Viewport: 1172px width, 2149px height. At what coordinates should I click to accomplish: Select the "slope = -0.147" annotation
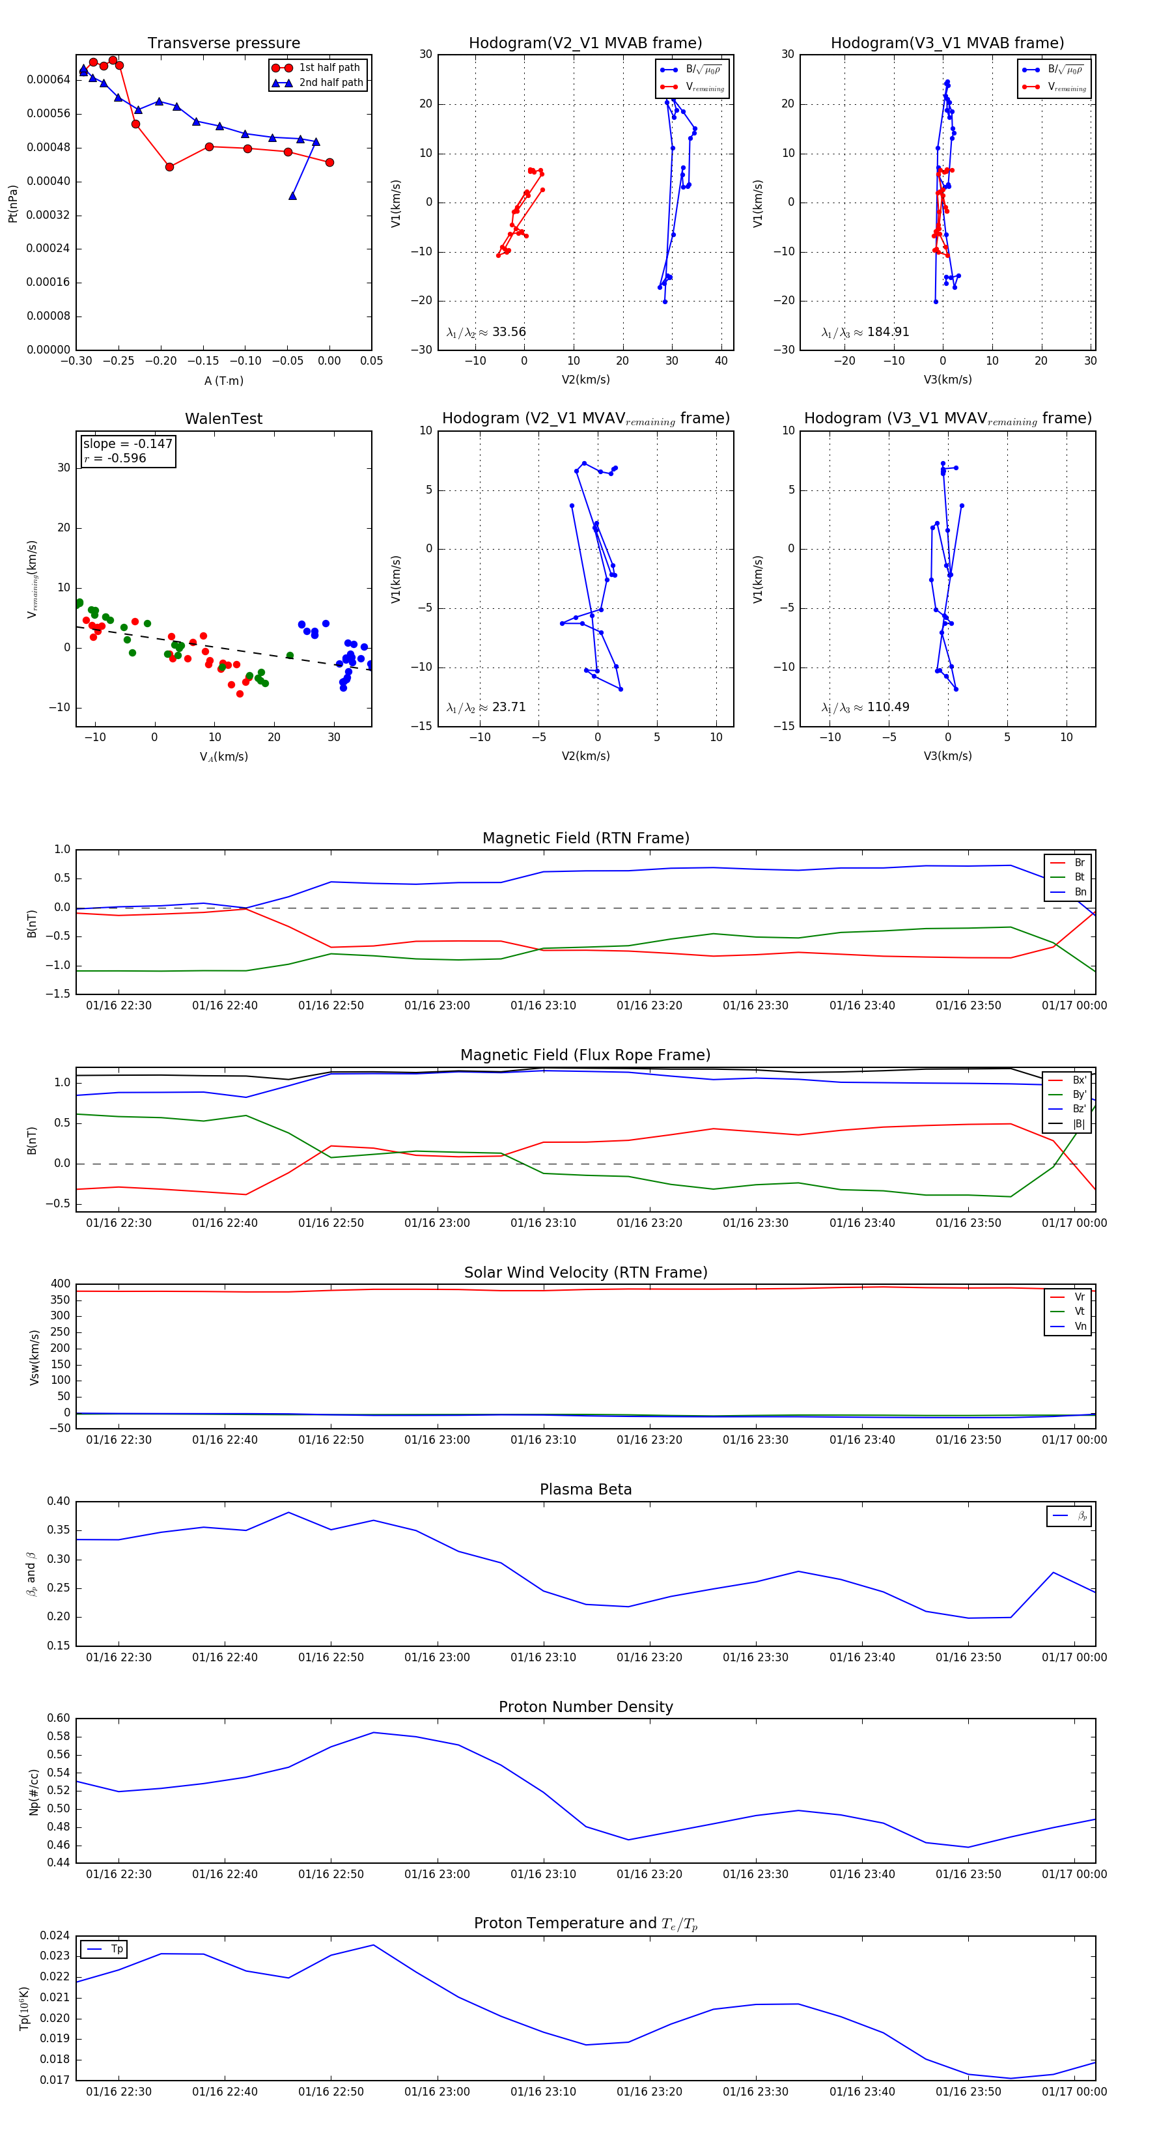pyautogui.click(x=128, y=444)
